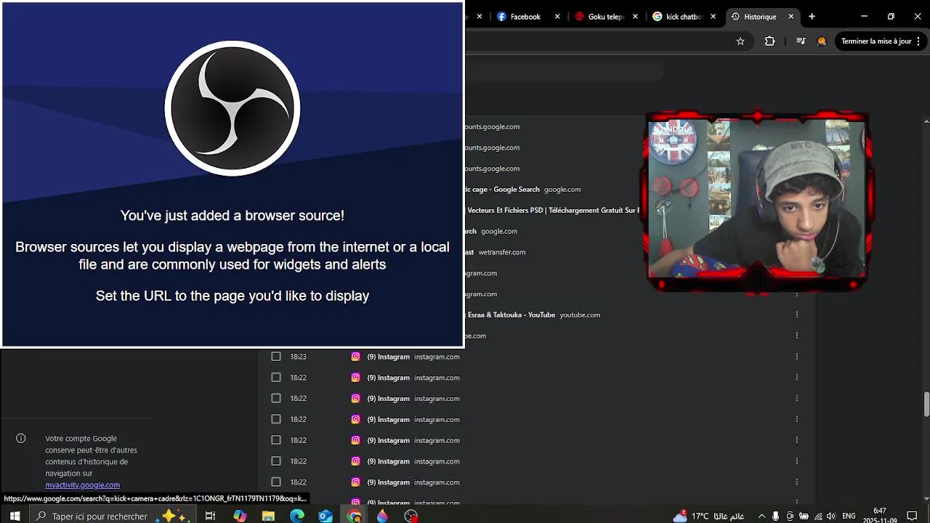Click the search highlights sparkle icon in the taskbar
The width and height of the screenshot is (930, 523).
click(x=174, y=516)
